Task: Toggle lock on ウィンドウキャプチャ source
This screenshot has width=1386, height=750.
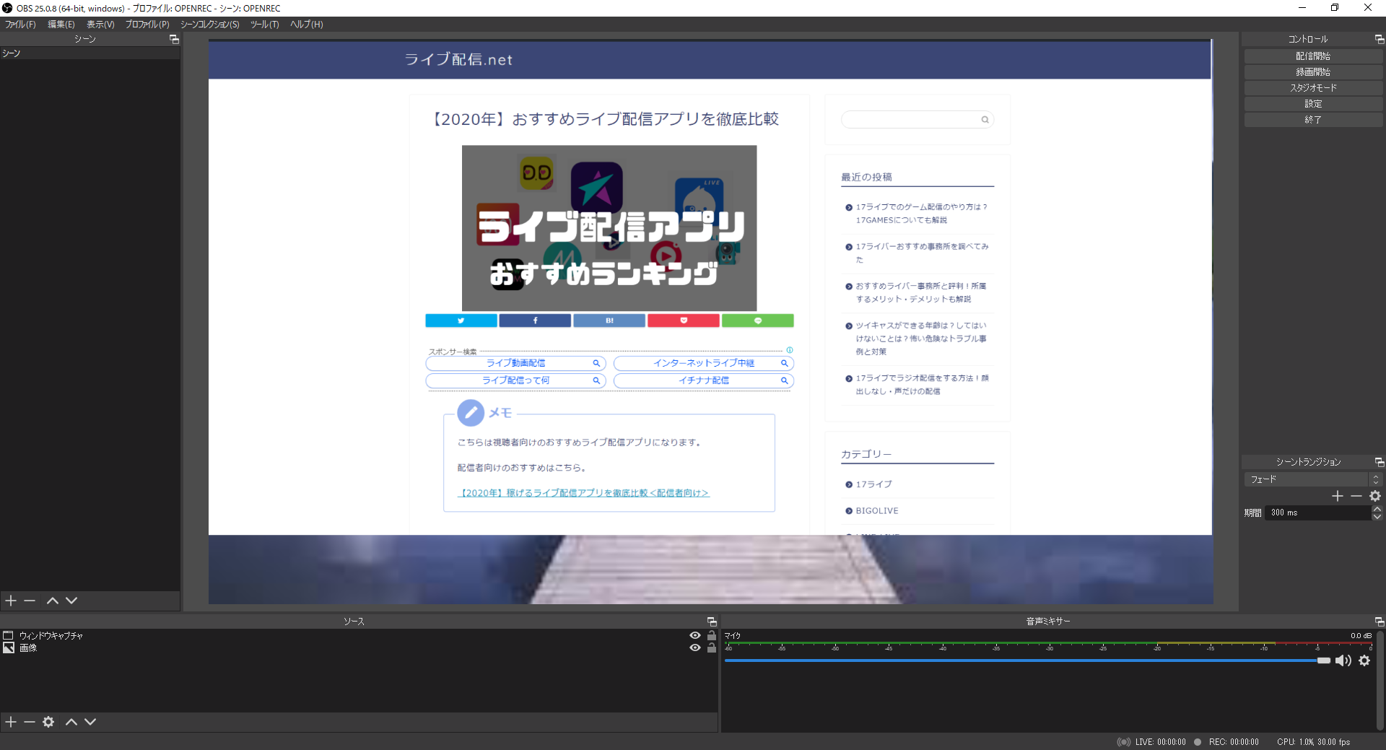Action: [712, 635]
